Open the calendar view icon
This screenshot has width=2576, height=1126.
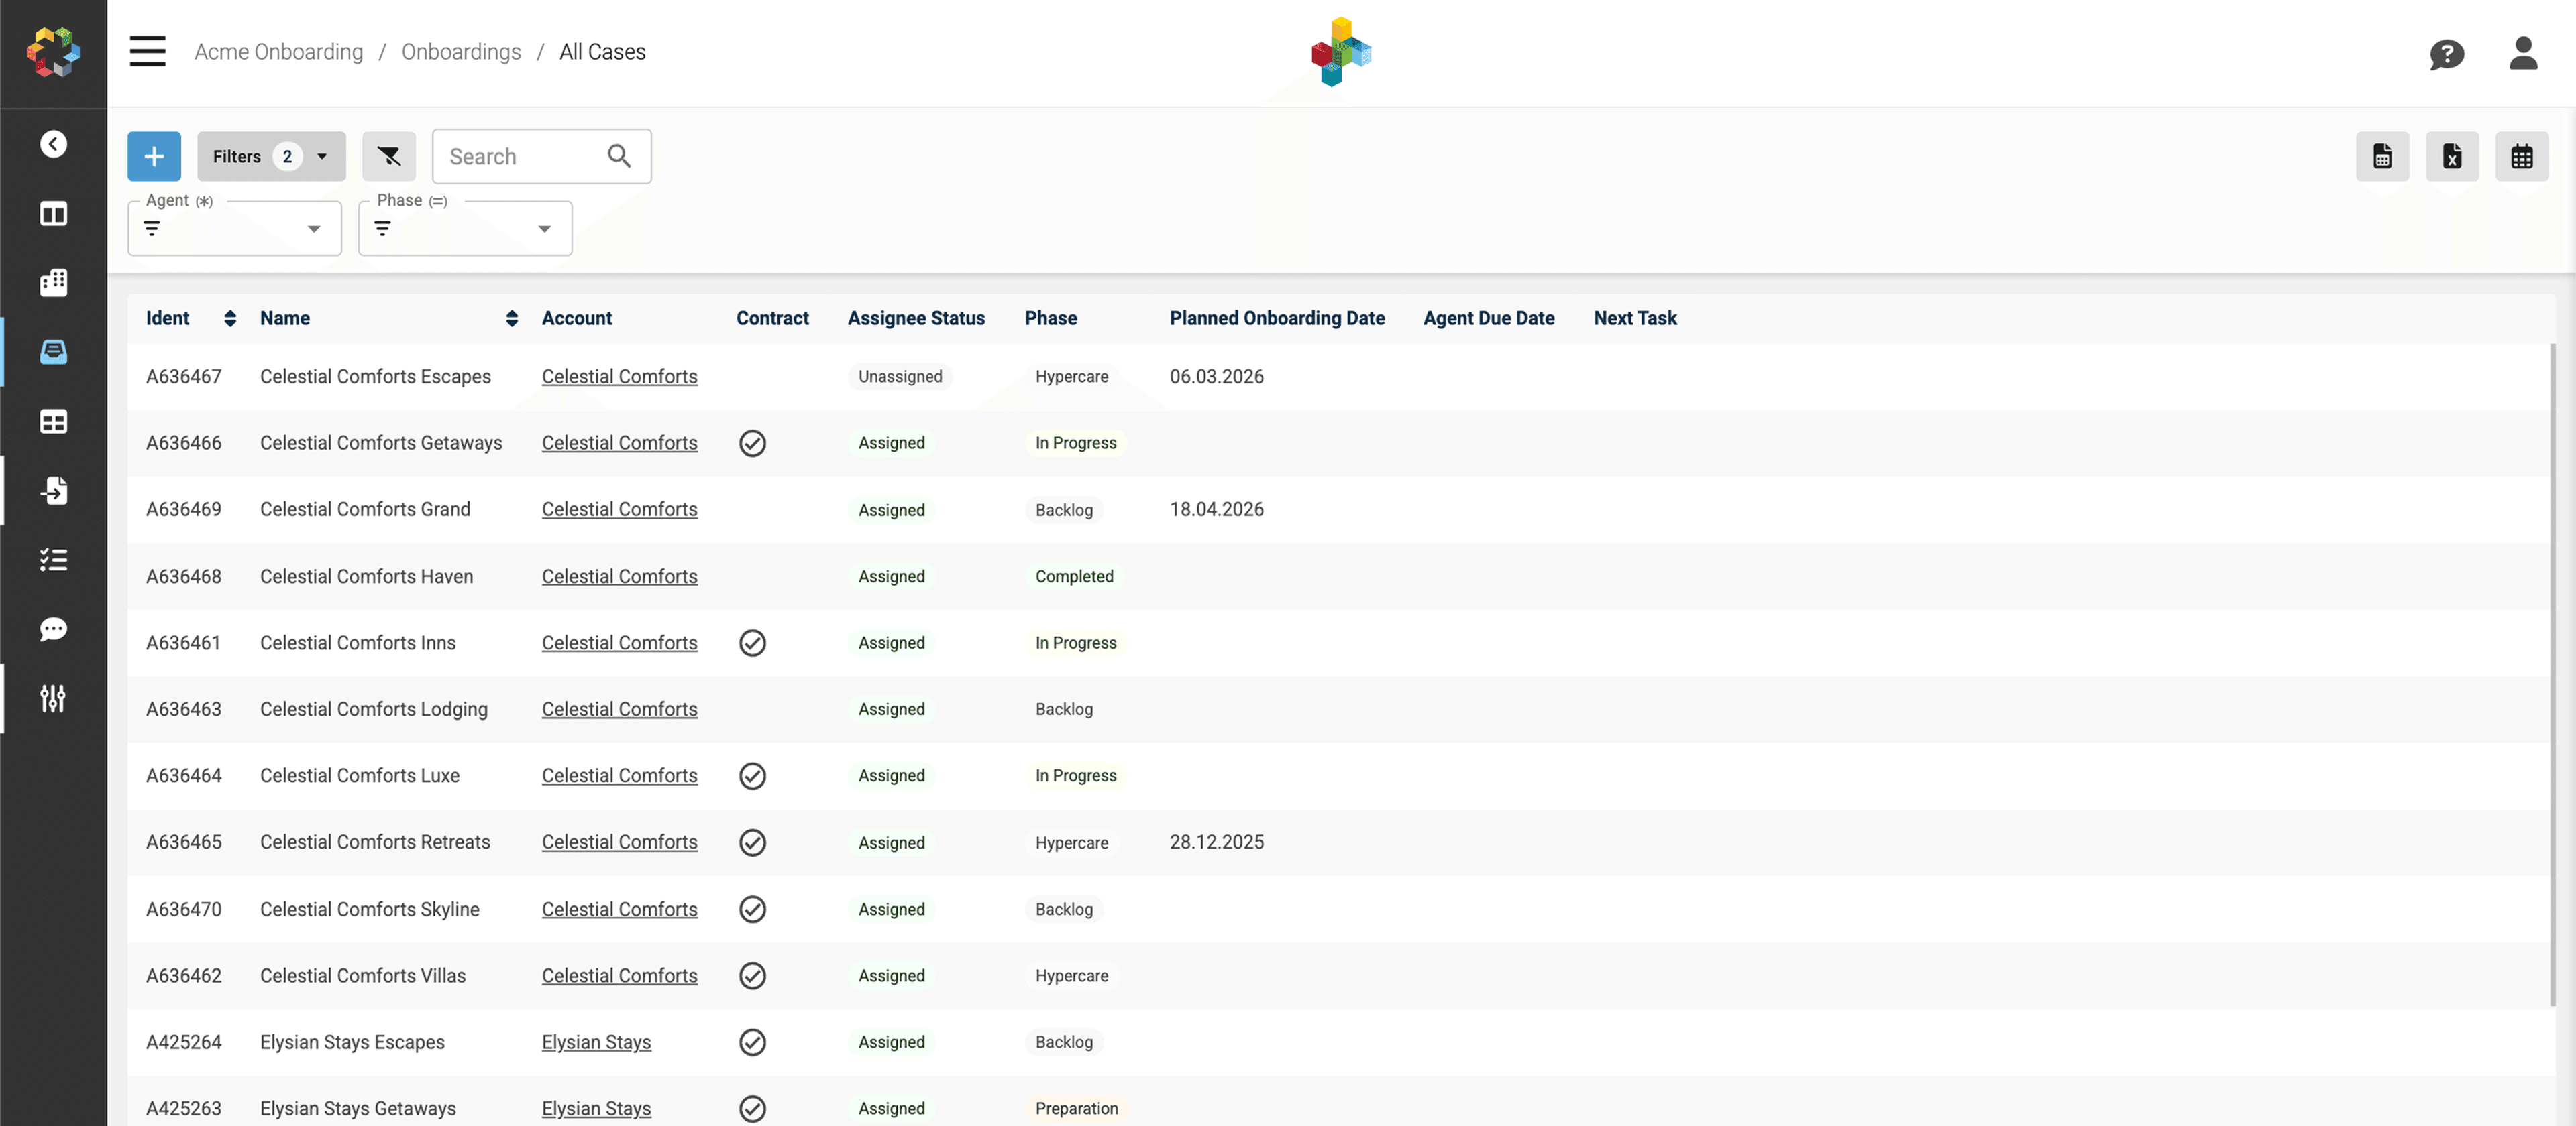click(2521, 156)
